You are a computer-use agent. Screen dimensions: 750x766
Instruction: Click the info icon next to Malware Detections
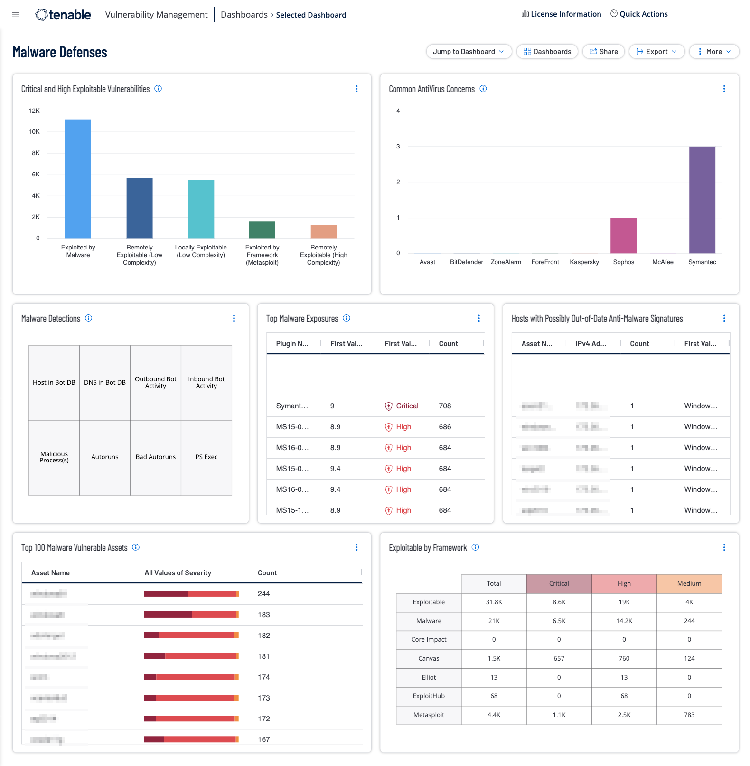tap(89, 318)
